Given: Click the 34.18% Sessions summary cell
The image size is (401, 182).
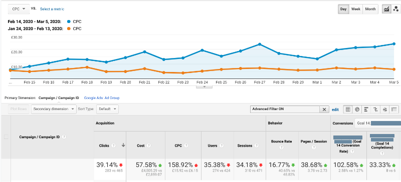Looking at the screenshot, I should coord(250,169).
